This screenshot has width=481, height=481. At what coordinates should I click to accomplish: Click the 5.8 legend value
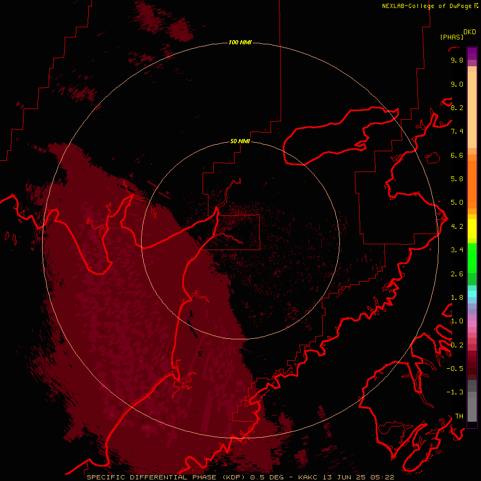457,179
